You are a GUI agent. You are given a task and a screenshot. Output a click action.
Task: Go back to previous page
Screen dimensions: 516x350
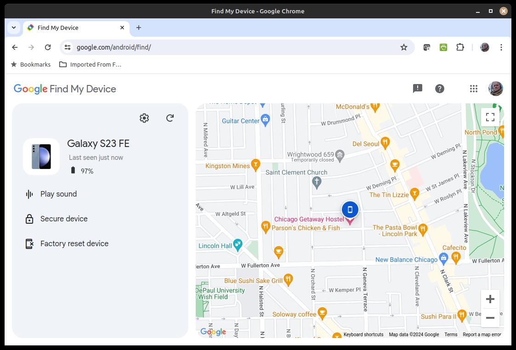tap(15, 47)
